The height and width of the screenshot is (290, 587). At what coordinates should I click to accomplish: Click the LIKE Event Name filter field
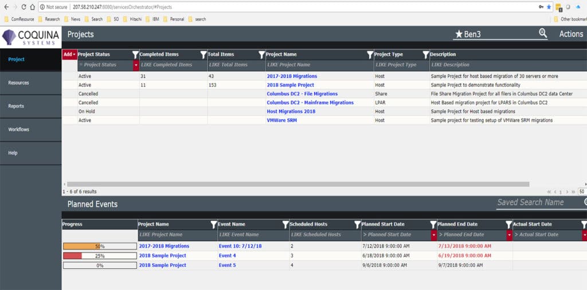(x=253, y=235)
